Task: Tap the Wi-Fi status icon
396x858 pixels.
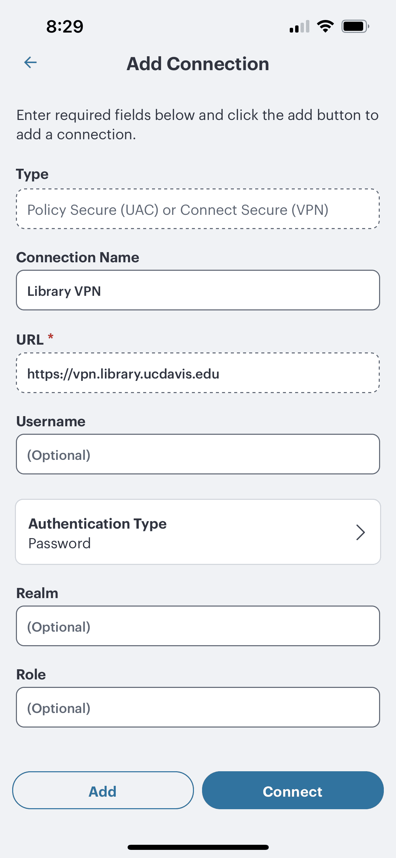Action: coord(325,26)
